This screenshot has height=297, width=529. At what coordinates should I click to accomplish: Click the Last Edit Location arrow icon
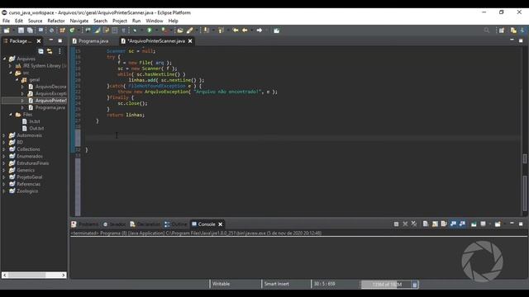236,31
